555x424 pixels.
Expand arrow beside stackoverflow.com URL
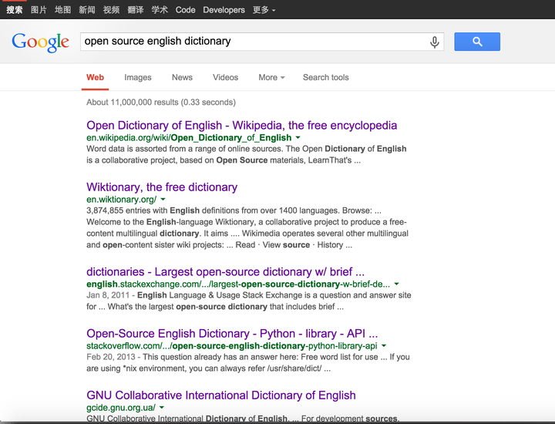(x=384, y=346)
